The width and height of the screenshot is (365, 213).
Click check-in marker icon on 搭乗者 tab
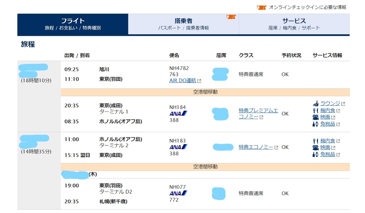click(x=231, y=17)
